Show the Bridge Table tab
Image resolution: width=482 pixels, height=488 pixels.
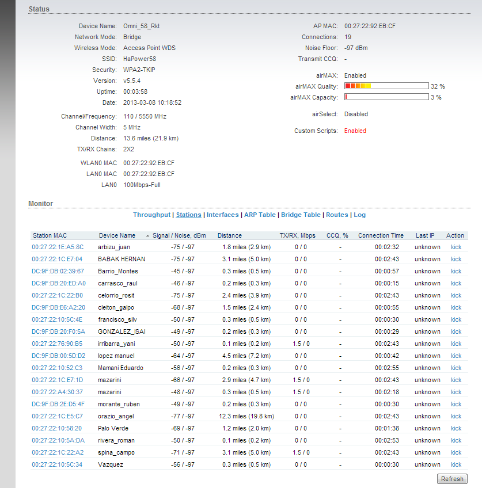(301, 215)
